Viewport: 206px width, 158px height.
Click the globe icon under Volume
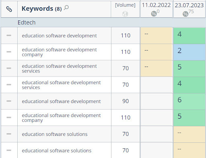point(125,14)
